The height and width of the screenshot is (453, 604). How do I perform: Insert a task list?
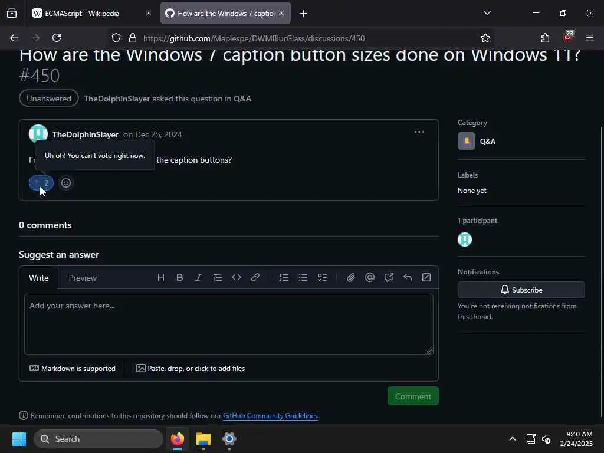[322, 277]
